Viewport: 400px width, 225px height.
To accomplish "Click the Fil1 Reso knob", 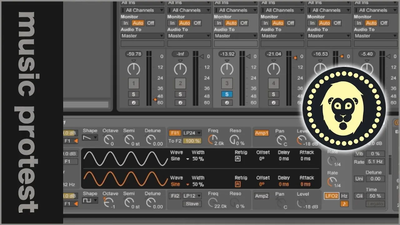I will coord(234,139).
